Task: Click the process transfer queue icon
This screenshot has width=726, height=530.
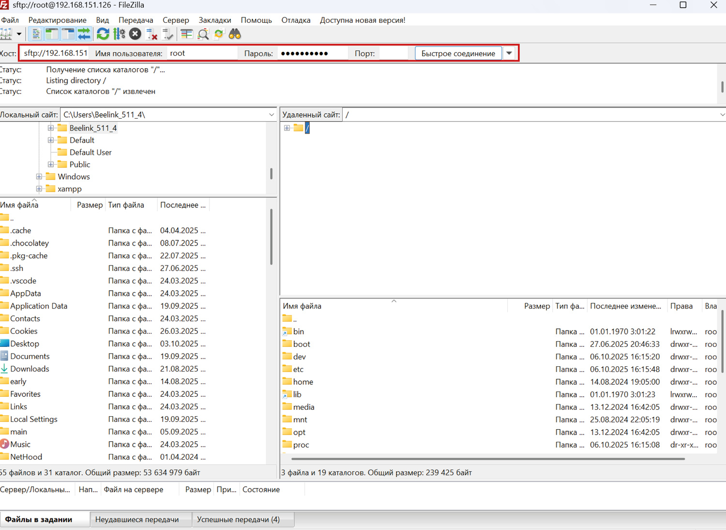Action: tap(119, 34)
